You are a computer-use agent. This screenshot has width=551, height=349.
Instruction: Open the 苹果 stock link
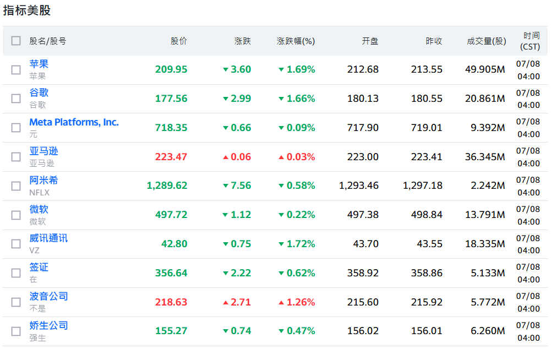[x=39, y=64]
